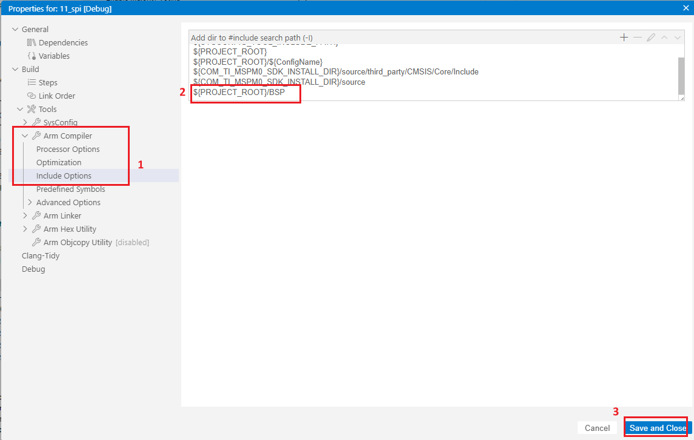Select the ${PROJECT_ROOT}/${ConfigName} path entry
The width and height of the screenshot is (694, 440).
point(258,62)
